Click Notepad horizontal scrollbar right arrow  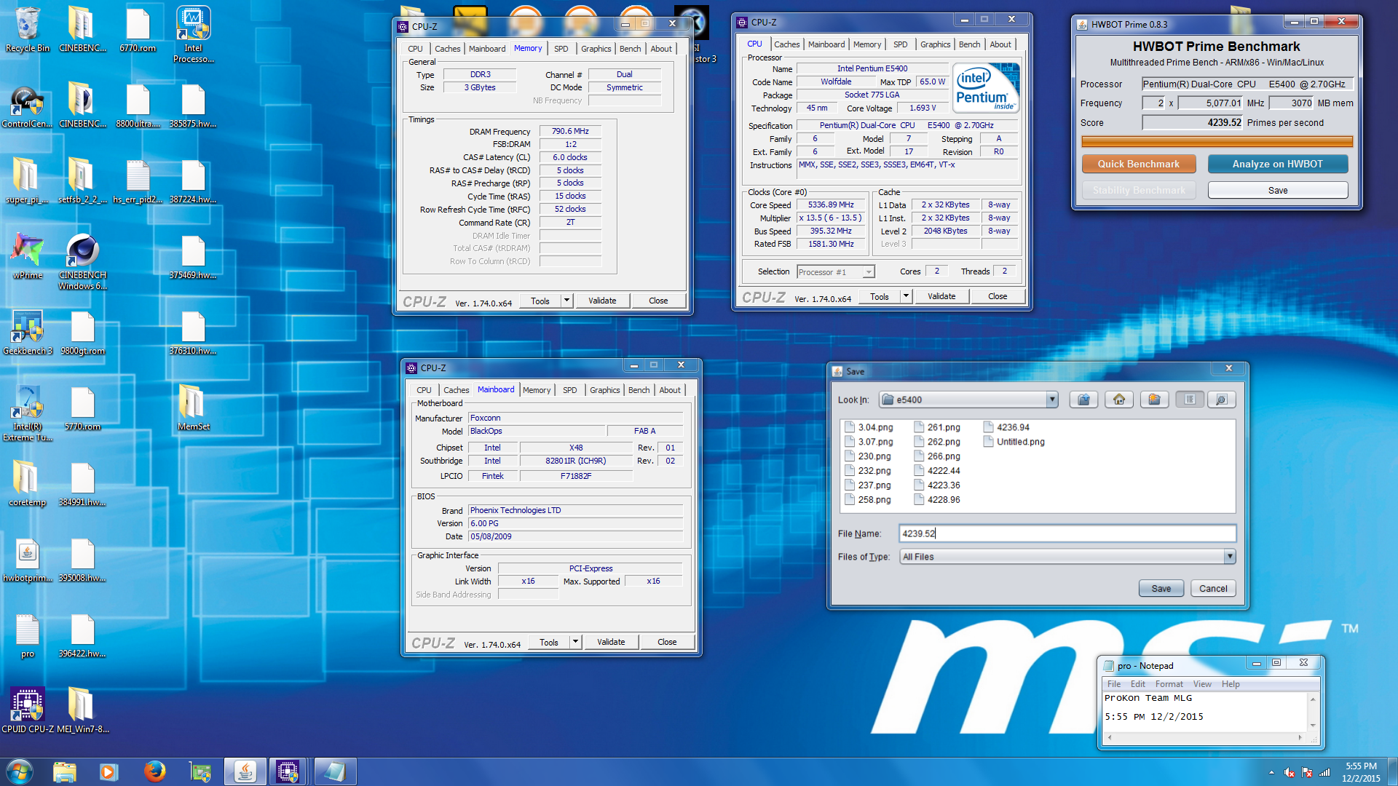(x=1300, y=737)
